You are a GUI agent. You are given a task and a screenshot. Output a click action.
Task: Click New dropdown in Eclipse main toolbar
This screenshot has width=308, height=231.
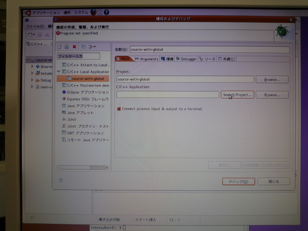pos(31,35)
